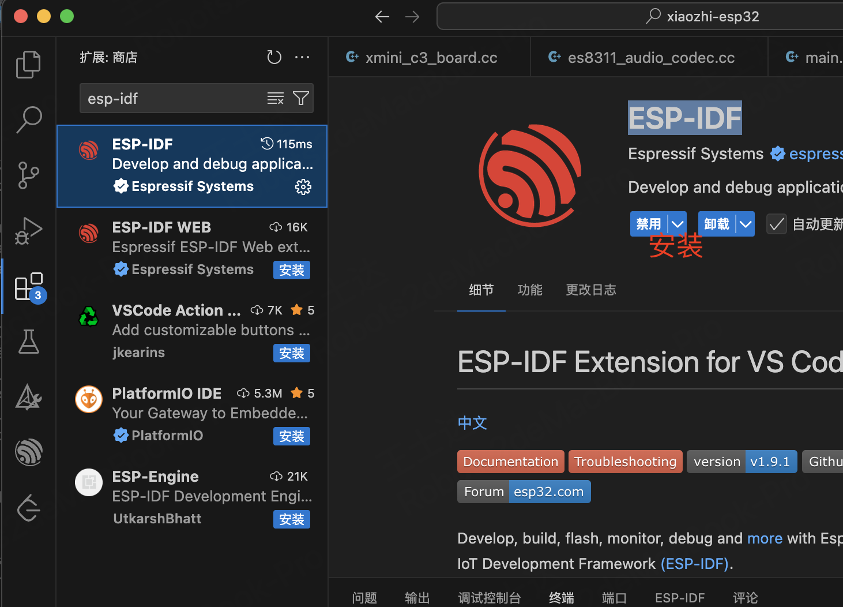The height and width of the screenshot is (607, 843).
Task: Click the version v1.9.1 badge
Action: (742, 462)
